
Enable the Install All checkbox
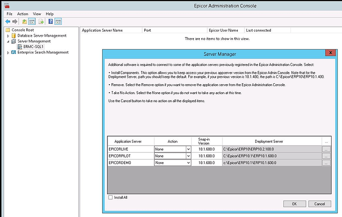point(111,197)
